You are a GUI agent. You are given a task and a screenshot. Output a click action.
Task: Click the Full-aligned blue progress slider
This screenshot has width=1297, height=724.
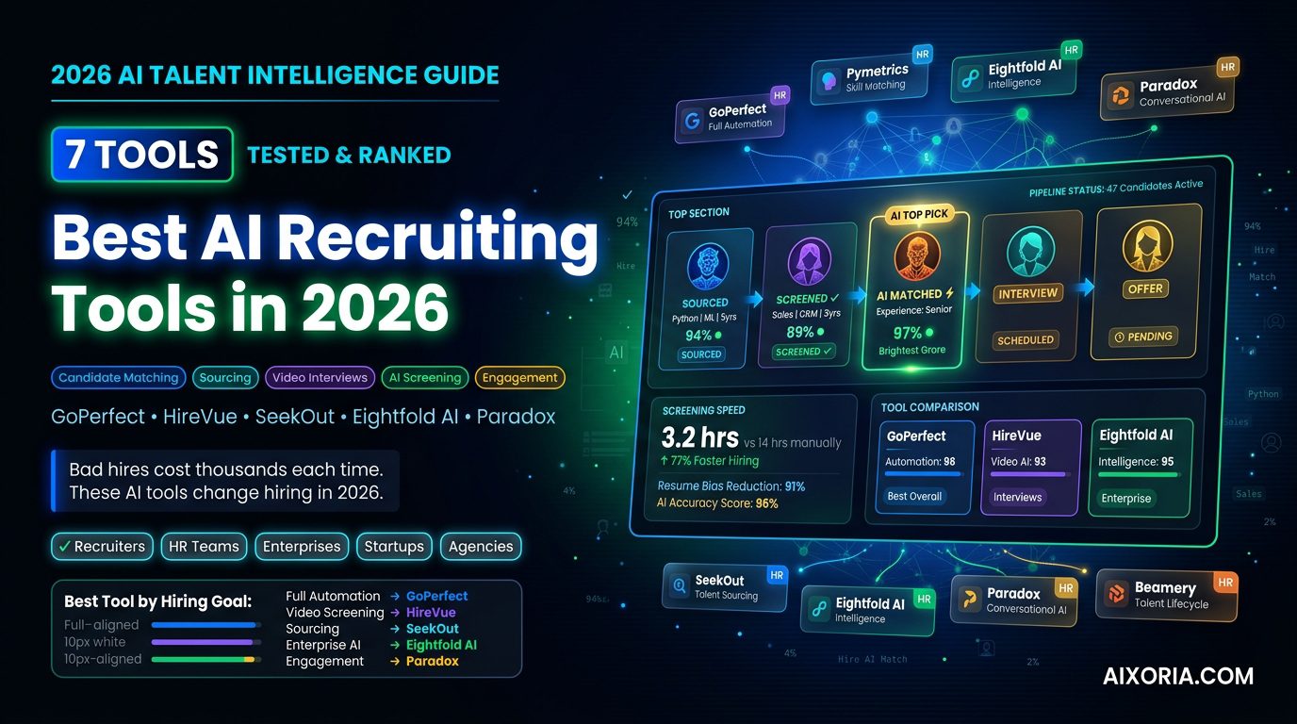[x=205, y=625]
